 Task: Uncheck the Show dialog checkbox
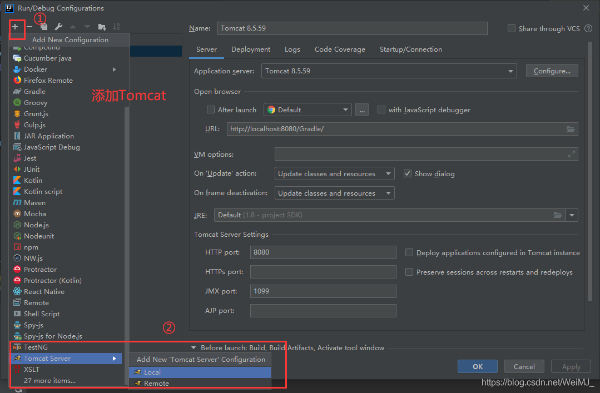pos(408,174)
